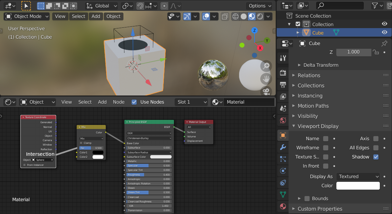
Task: Open the node editor Node menu
Action: point(119,102)
